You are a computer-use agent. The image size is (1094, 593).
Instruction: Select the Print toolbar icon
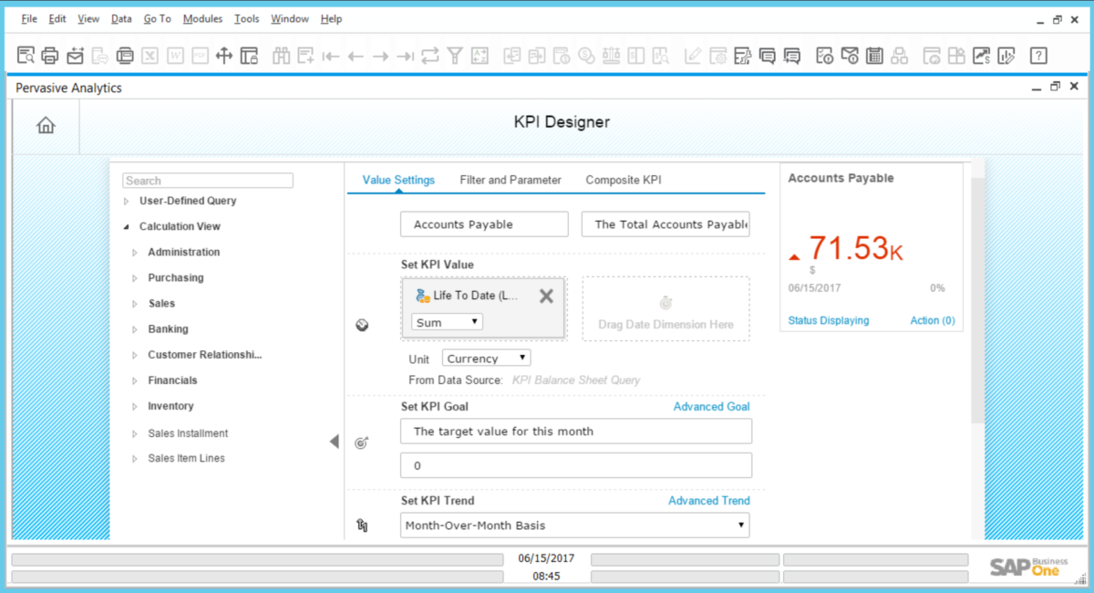pos(49,55)
